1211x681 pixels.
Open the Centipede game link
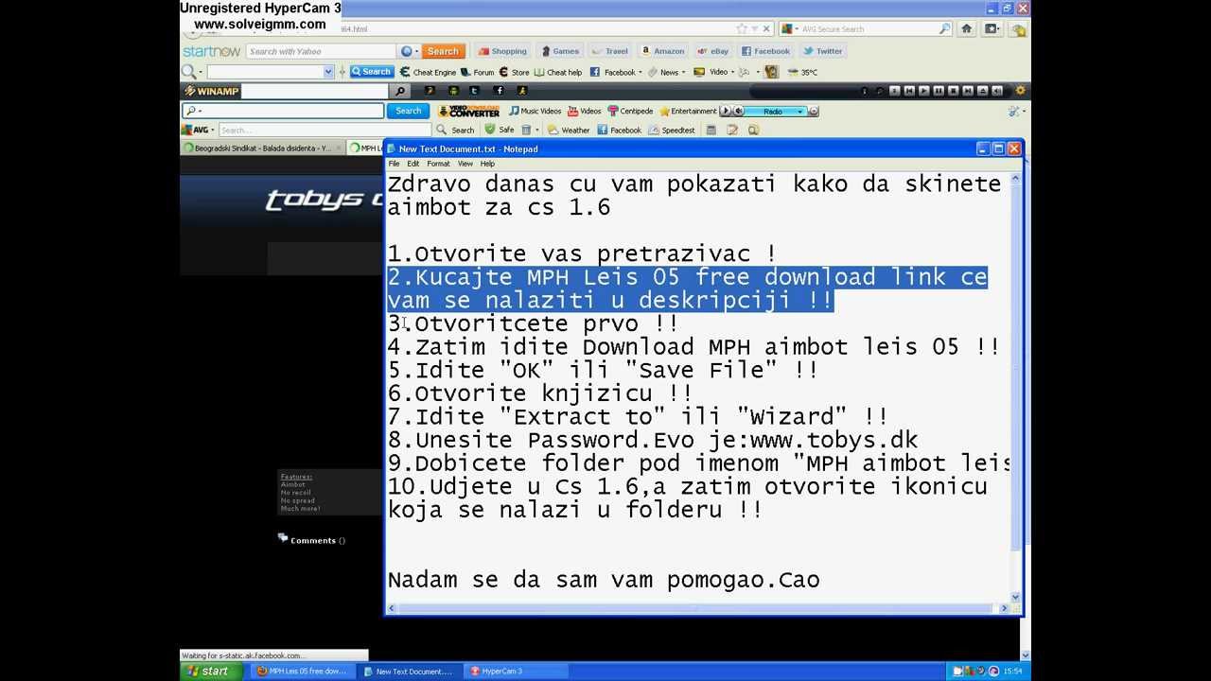coord(630,111)
